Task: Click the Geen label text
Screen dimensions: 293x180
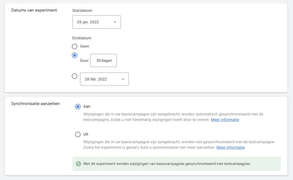Action: coord(84,46)
